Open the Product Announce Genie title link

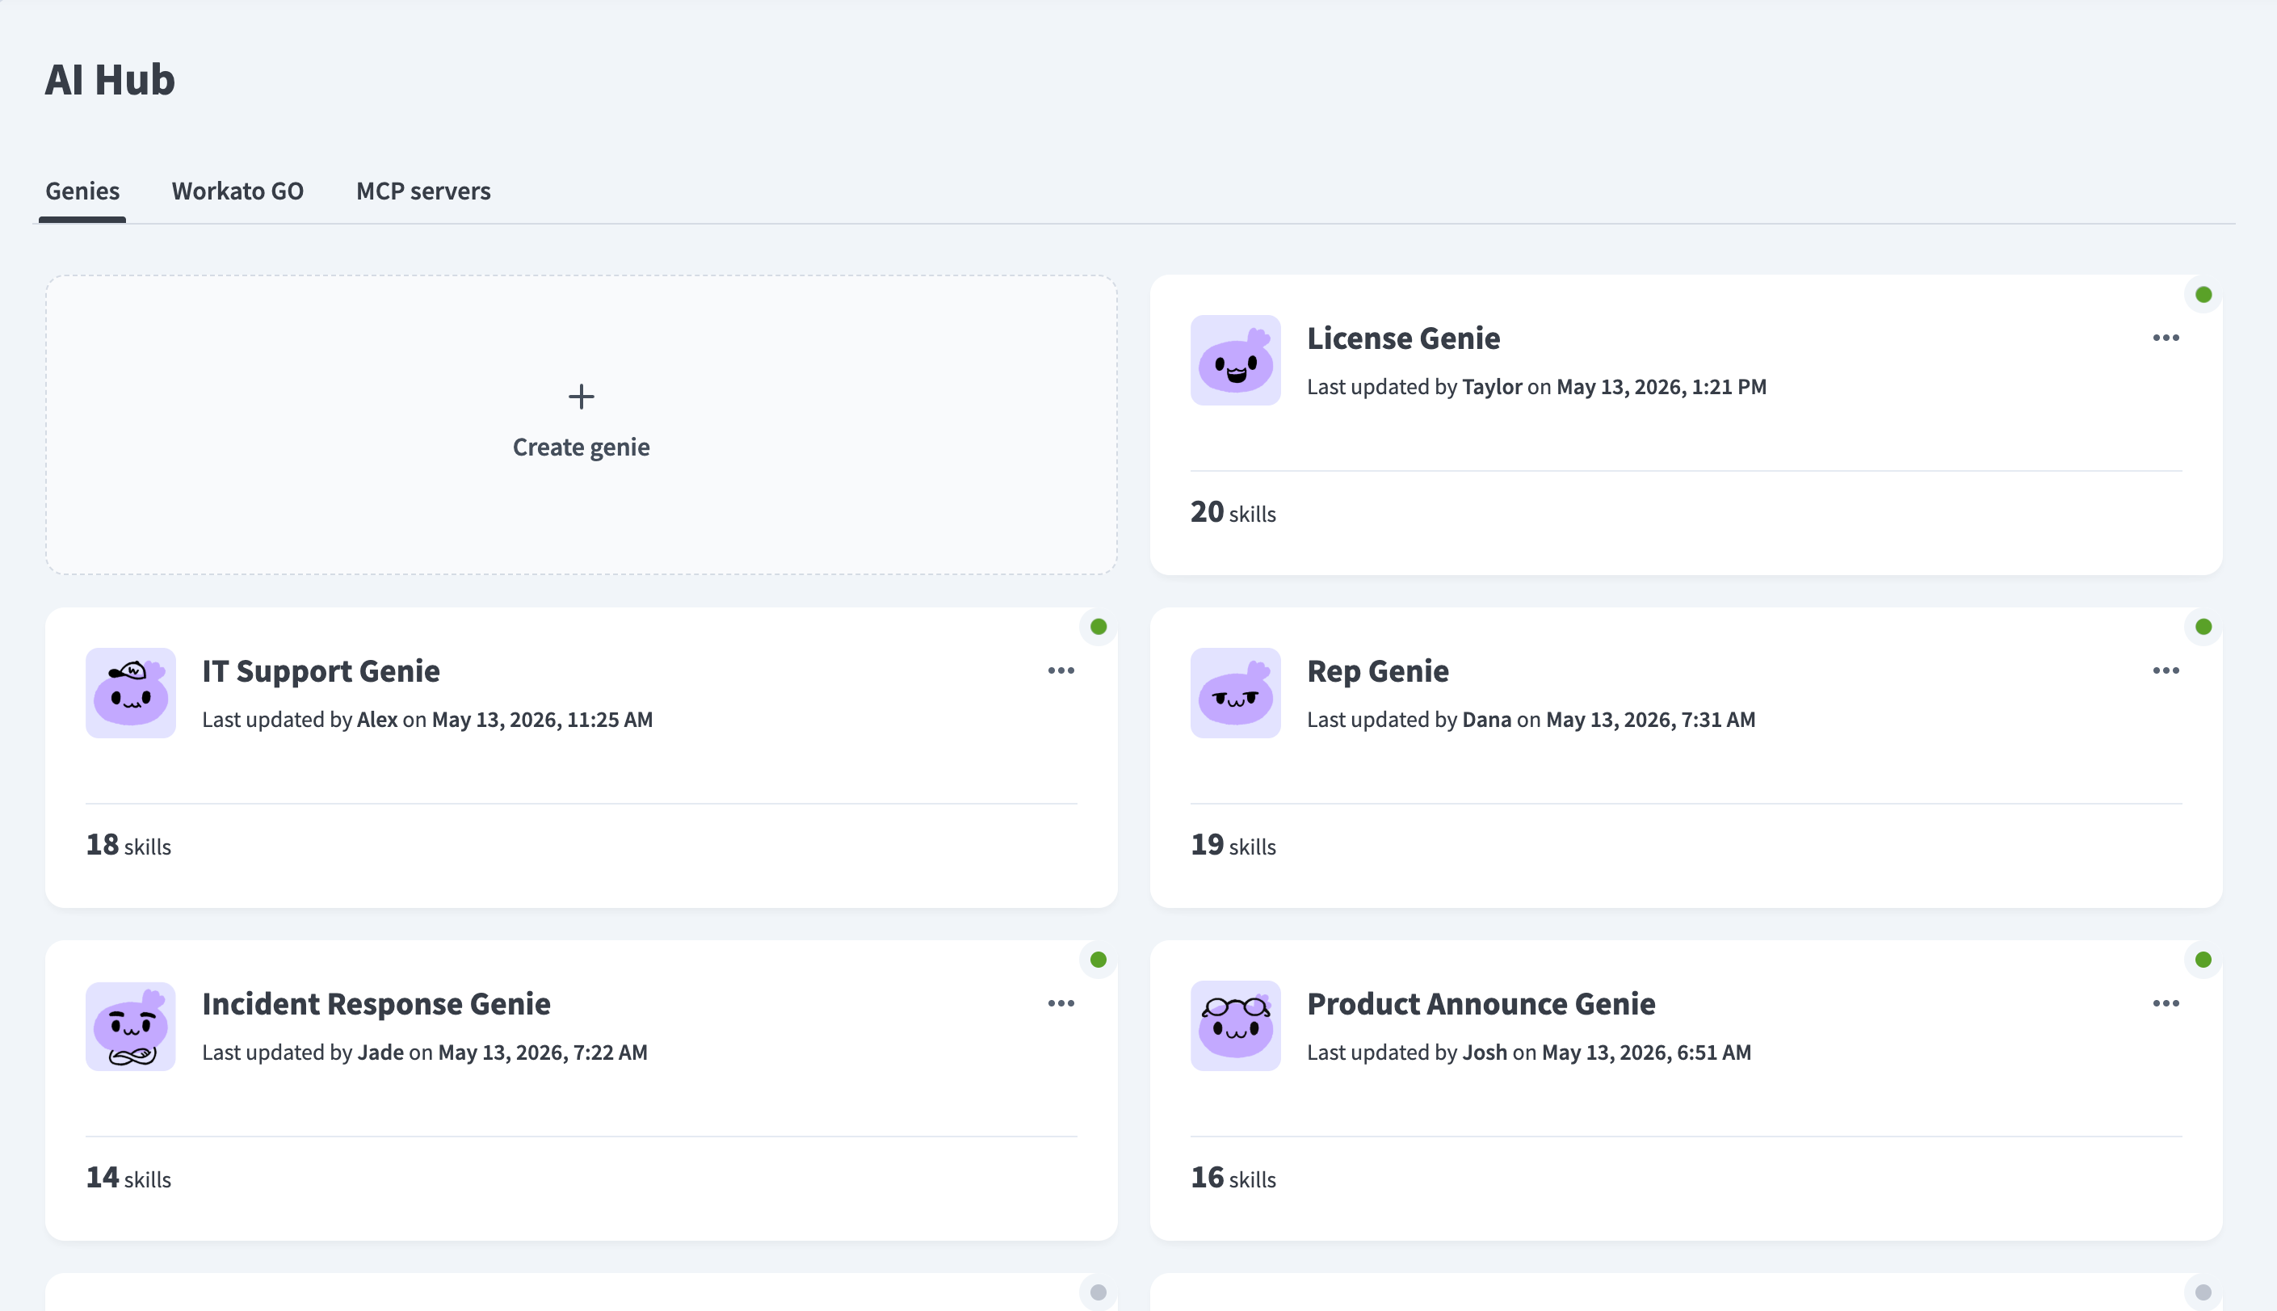point(1481,1004)
